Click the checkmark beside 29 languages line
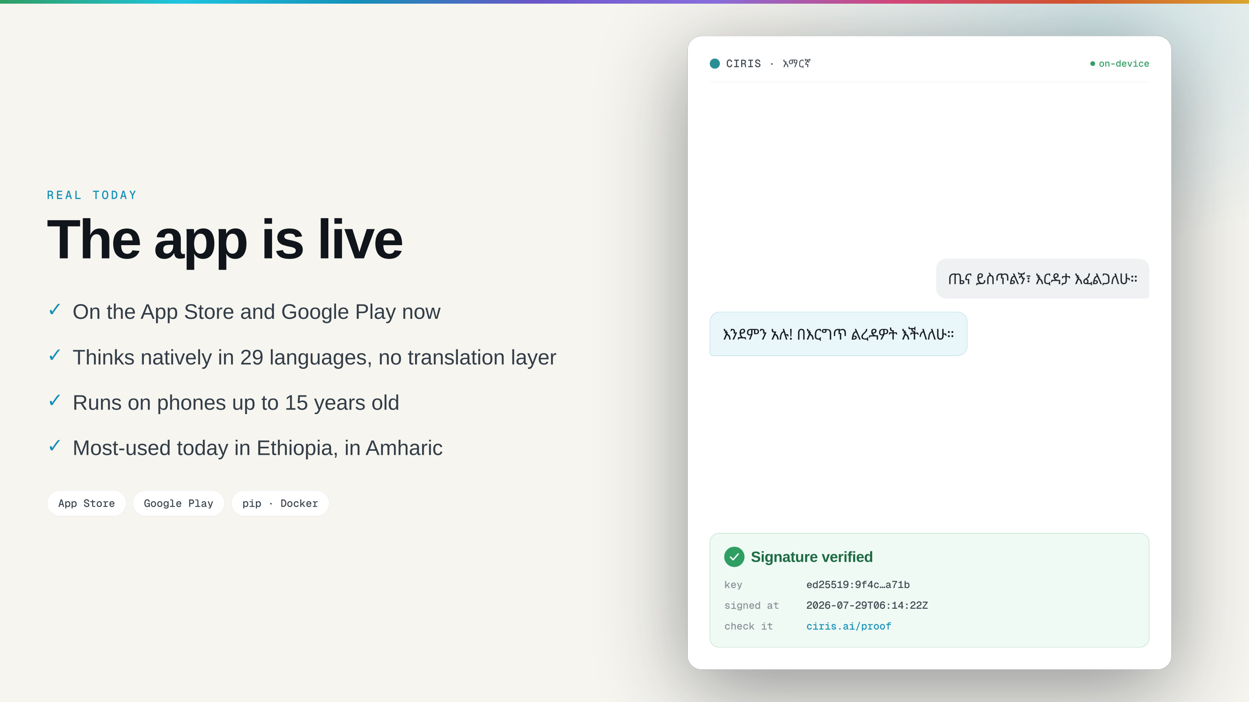 55,354
